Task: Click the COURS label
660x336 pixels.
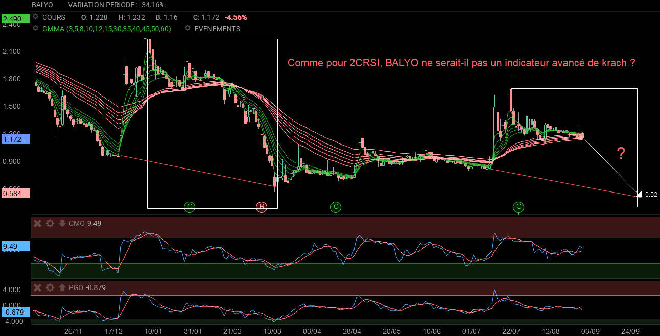Action: [54, 17]
